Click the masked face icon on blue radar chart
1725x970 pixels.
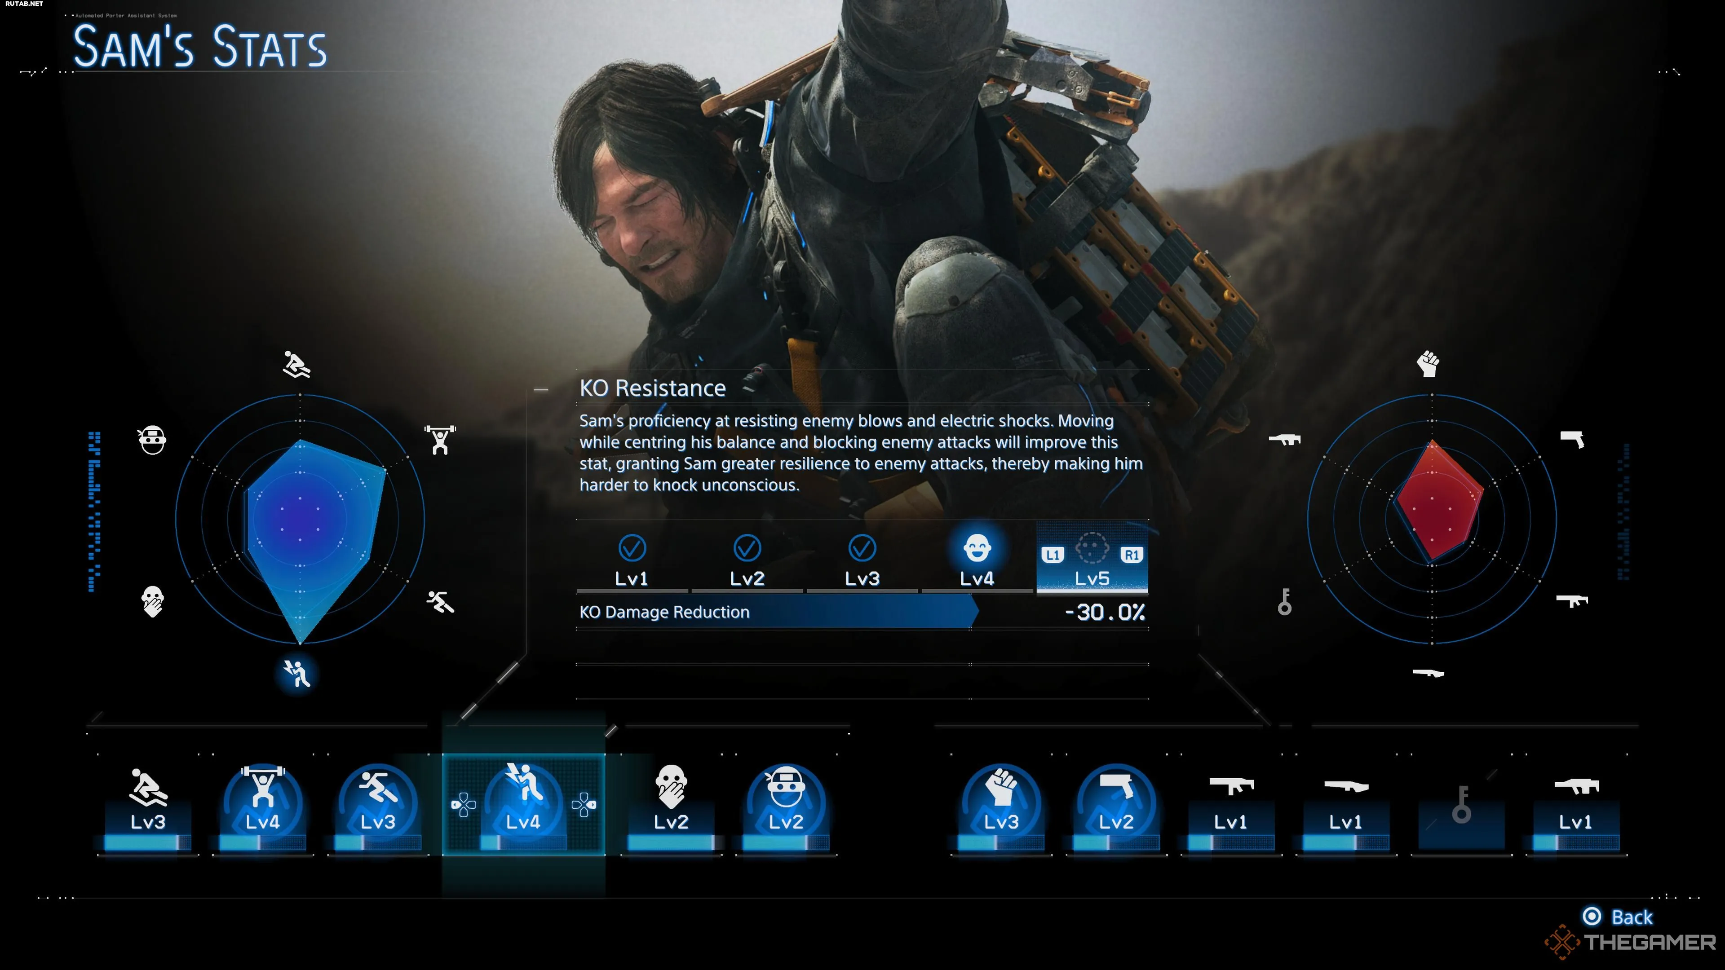point(153,440)
